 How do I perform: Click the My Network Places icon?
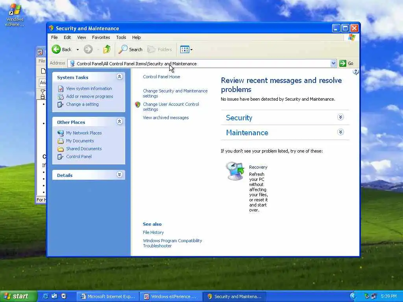(x=61, y=133)
